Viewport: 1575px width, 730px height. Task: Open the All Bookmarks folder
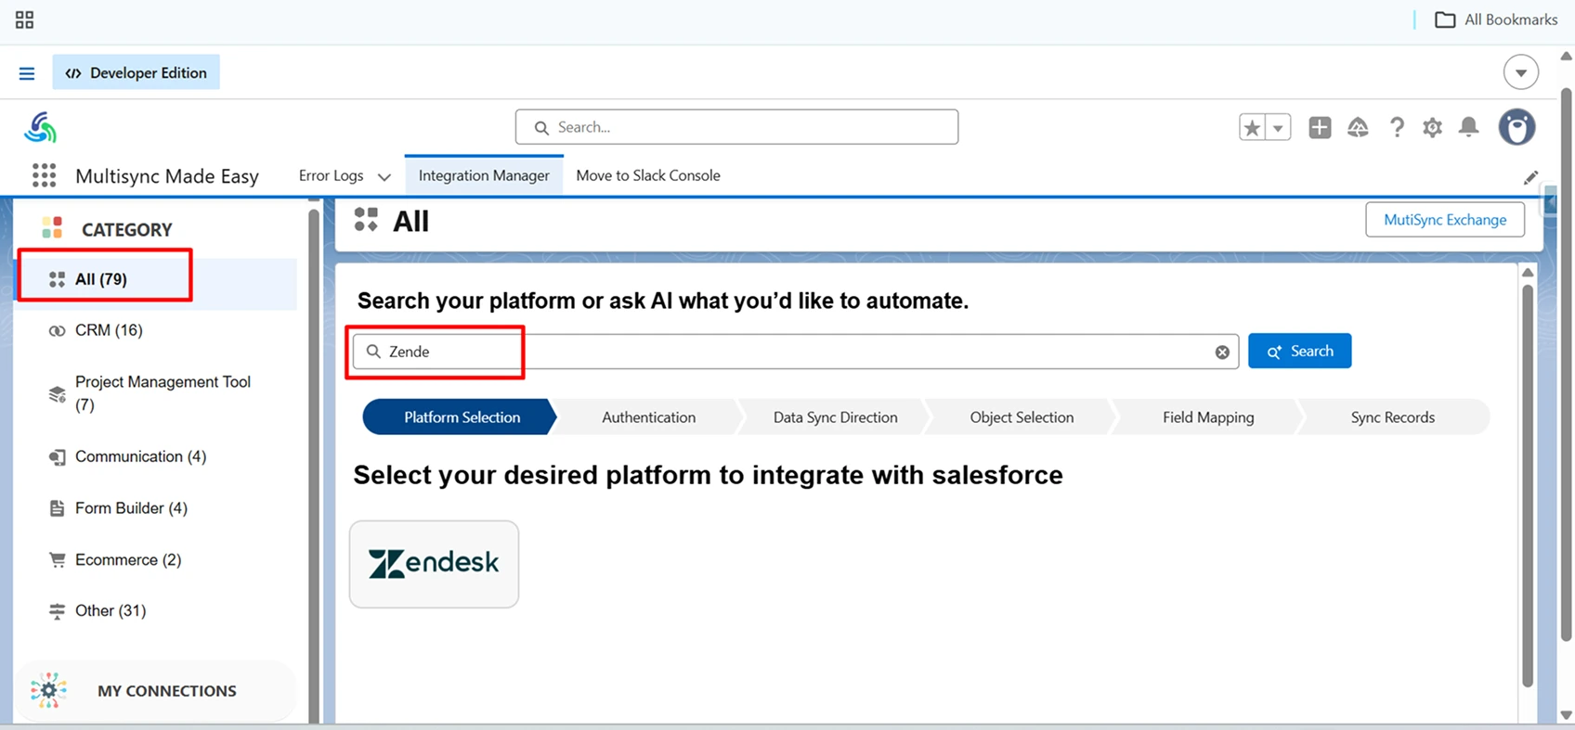click(x=1496, y=19)
